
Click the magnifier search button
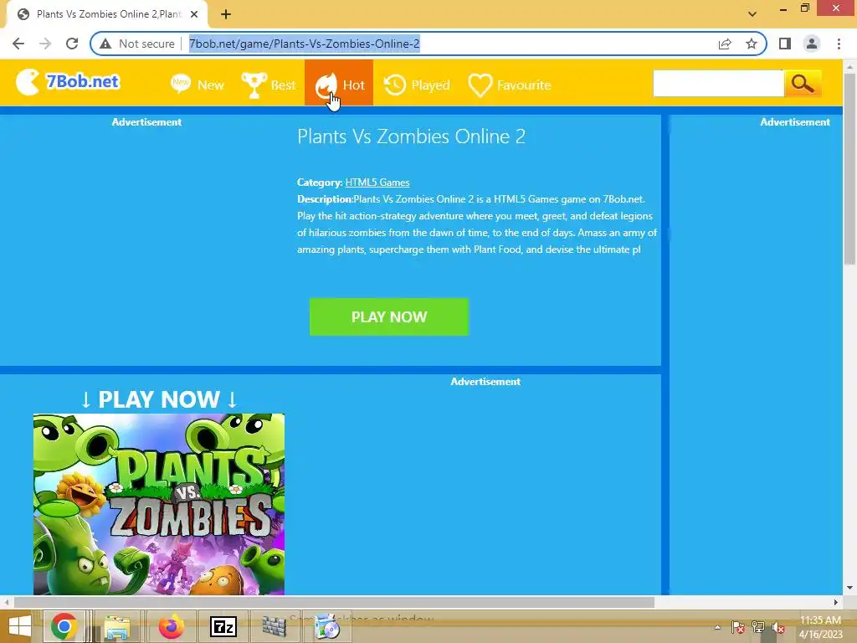803,83
